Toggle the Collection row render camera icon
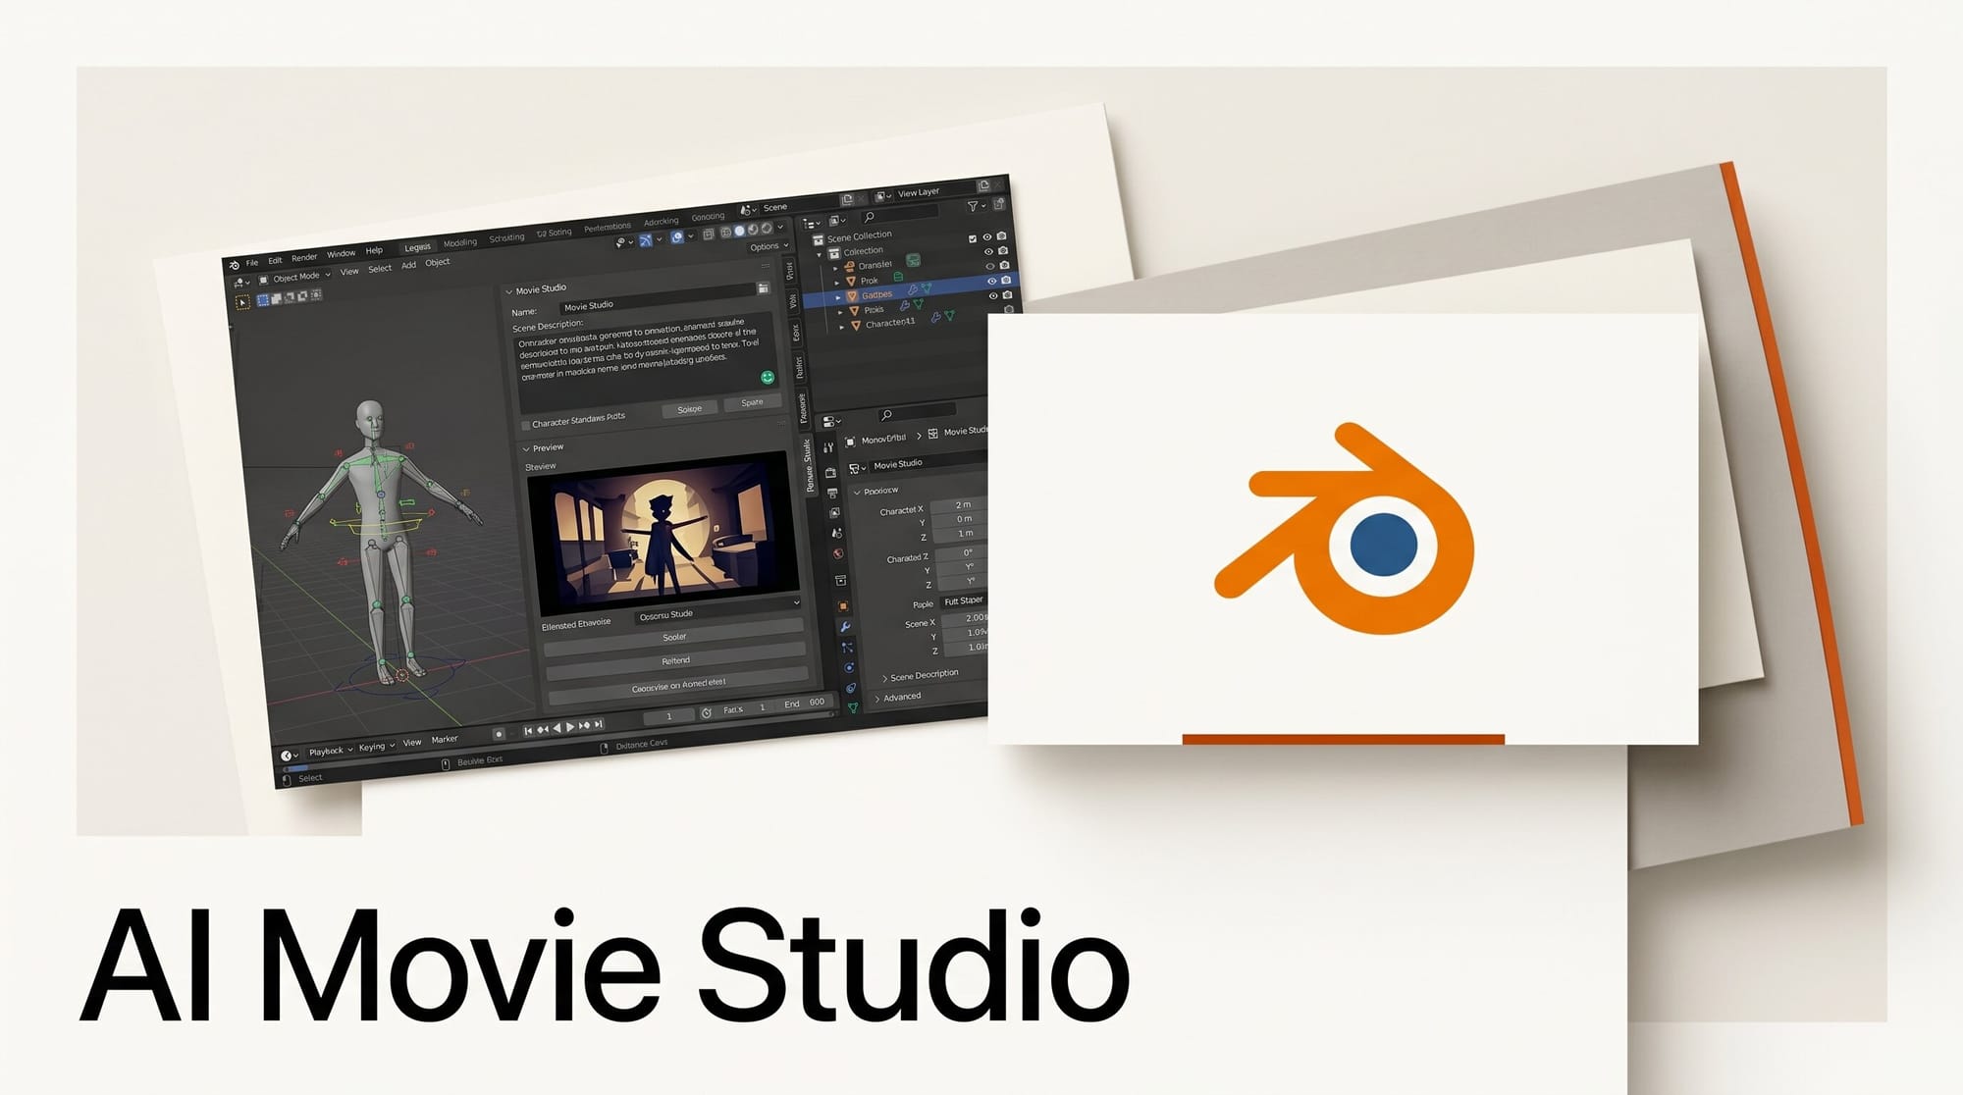The width and height of the screenshot is (1963, 1095). click(1003, 250)
